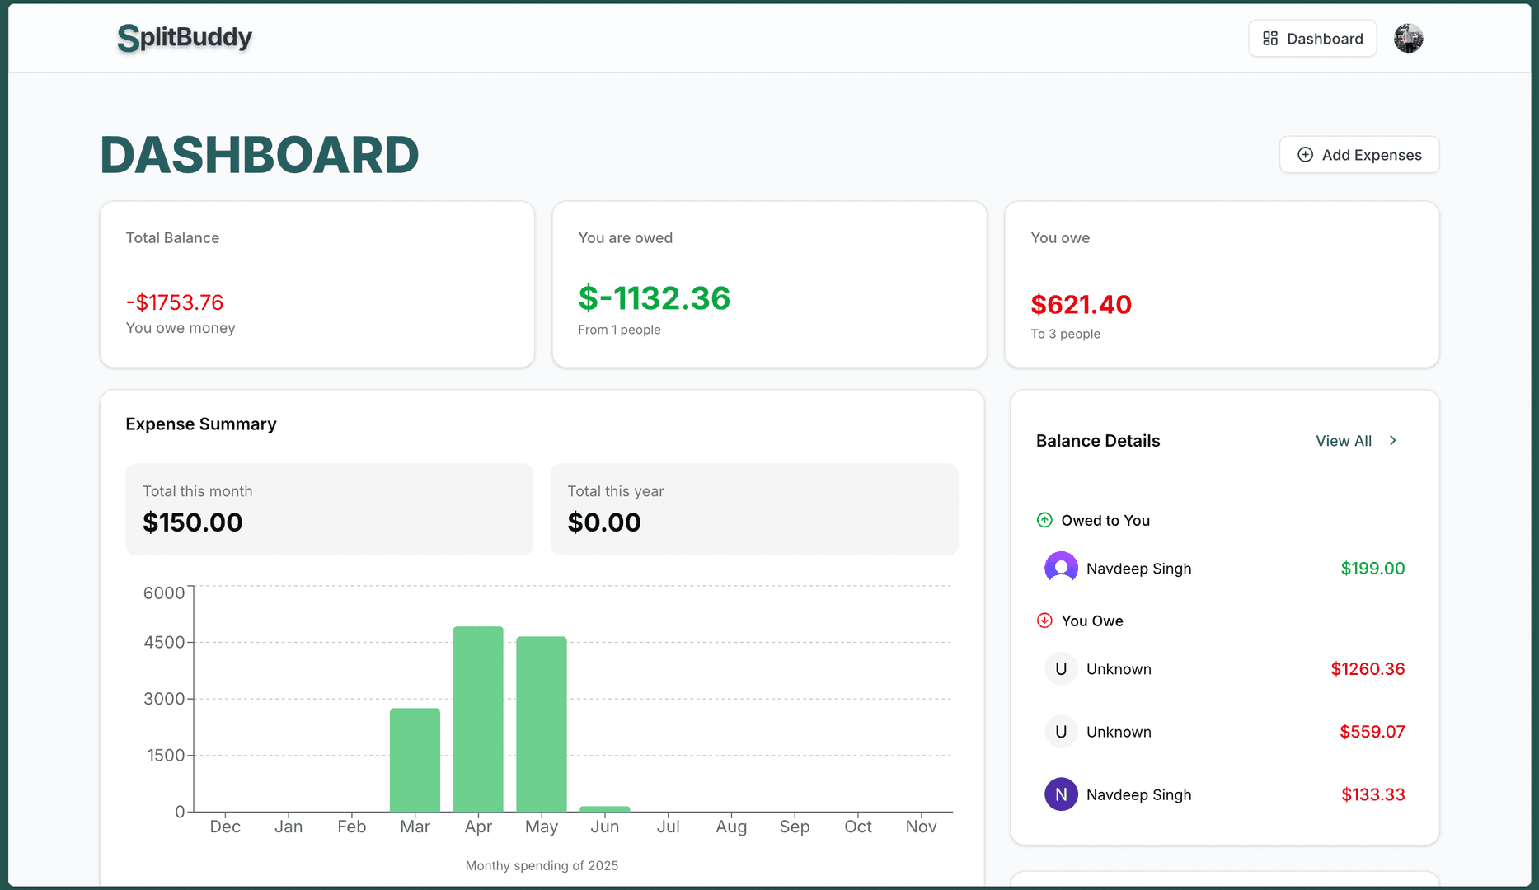
Task: Click the plus circle icon in Add Expenses
Action: (1305, 155)
